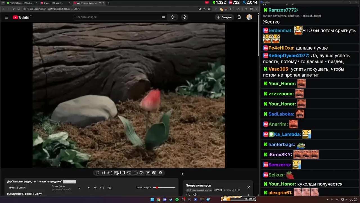Open the playlist three-dot options menu
This screenshot has height=203, width=360.
248,195
